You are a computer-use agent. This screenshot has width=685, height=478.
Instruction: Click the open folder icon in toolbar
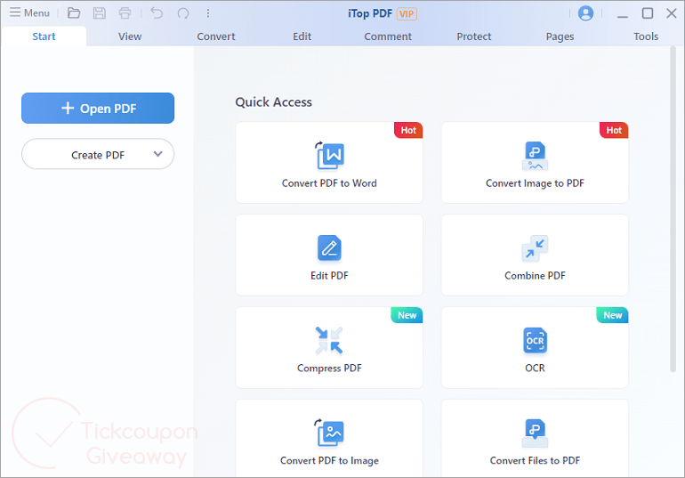(74, 13)
